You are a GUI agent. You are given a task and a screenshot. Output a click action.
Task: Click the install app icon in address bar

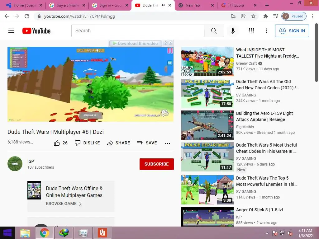point(233,16)
